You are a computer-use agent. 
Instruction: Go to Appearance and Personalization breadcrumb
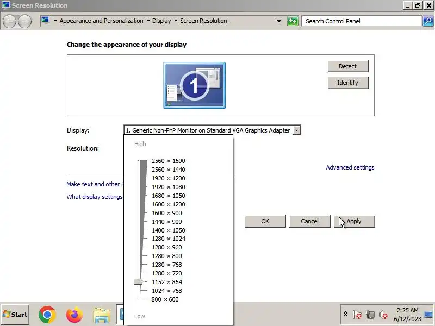coord(101,21)
